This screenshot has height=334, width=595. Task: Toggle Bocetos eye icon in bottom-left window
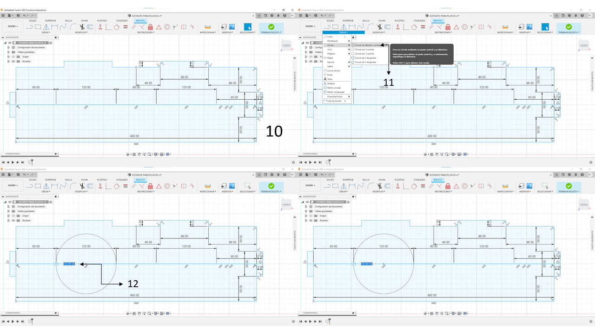coord(13,220)
